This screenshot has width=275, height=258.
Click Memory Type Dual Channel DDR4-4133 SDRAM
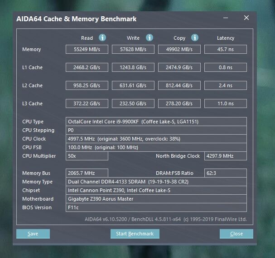click(x=156, y=182)
